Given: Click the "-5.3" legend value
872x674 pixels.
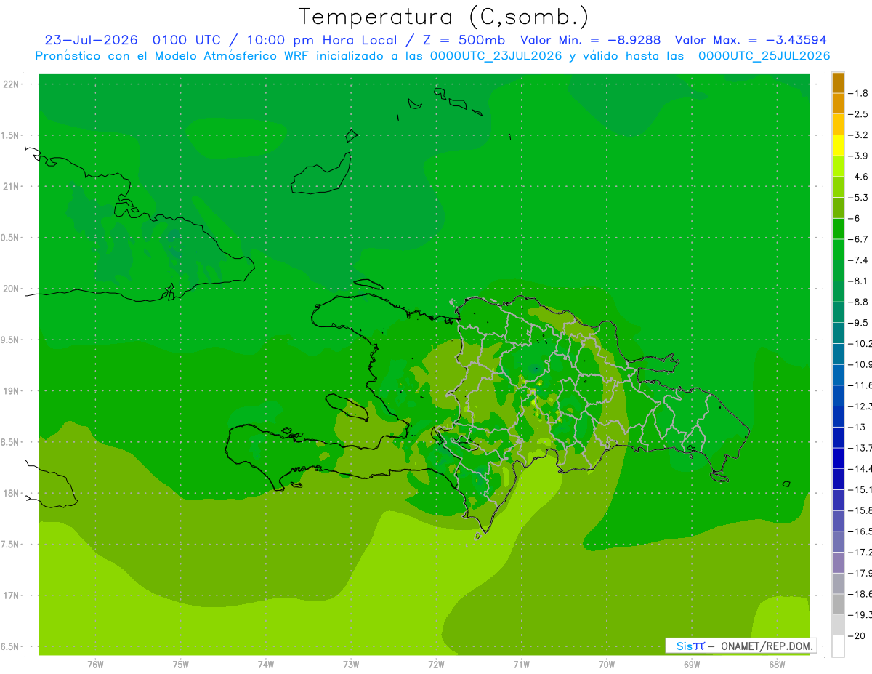Looking at the screenshot, I should tap(859, 197).
